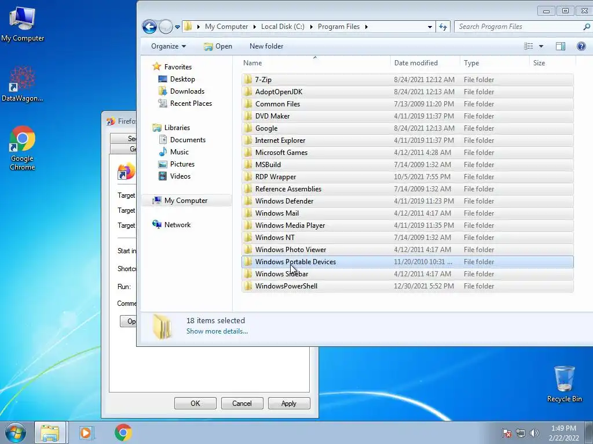The image size is (593, 444).
Task: Select the Windows Photo Viewer folder icon
Action: [248, 250]
